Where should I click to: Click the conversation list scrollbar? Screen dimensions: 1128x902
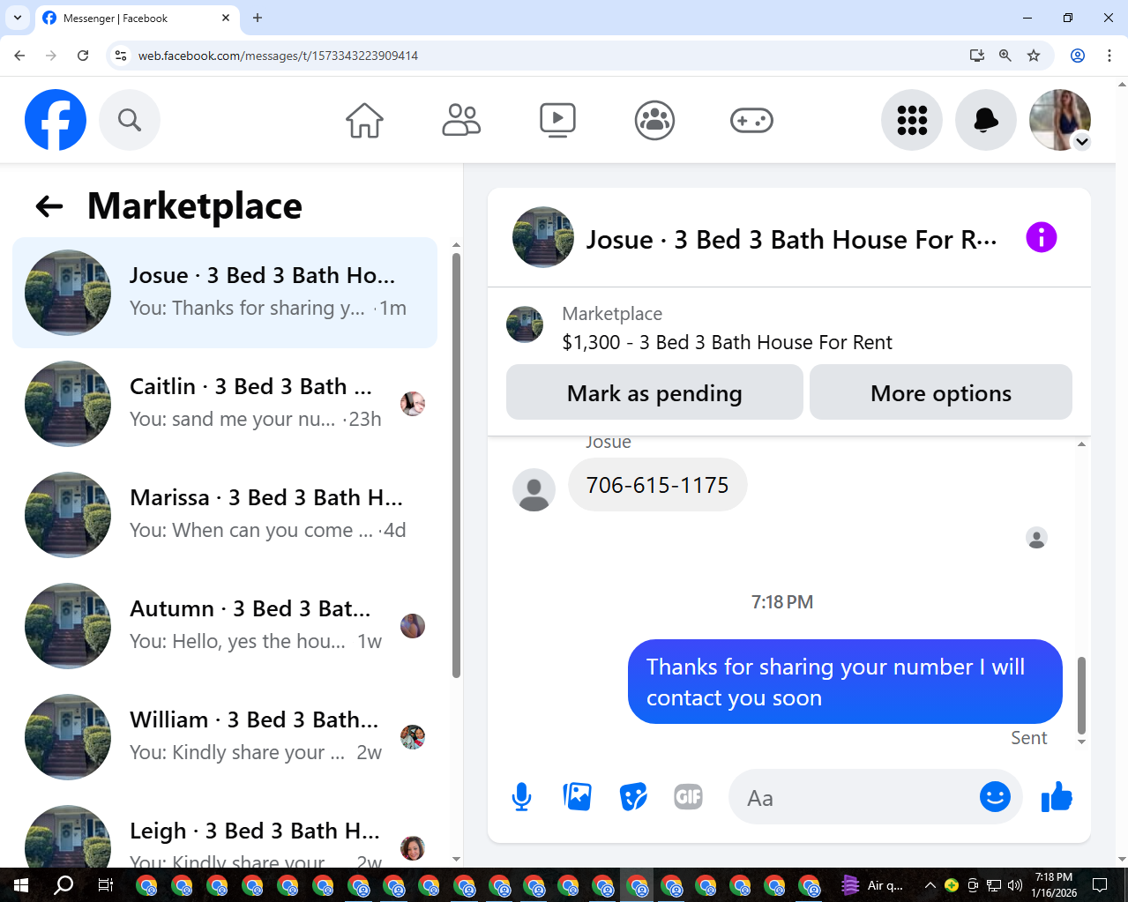click(x=456, y=466)
